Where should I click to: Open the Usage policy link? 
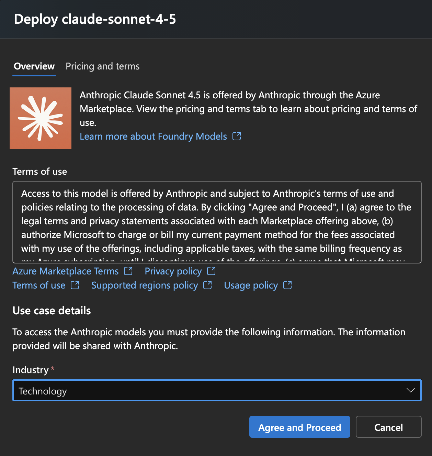coord(250,285)
